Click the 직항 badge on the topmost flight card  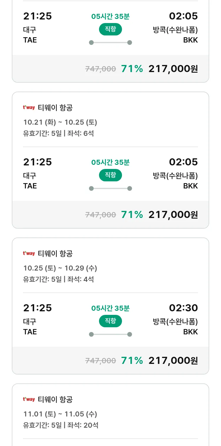(110, 29)
